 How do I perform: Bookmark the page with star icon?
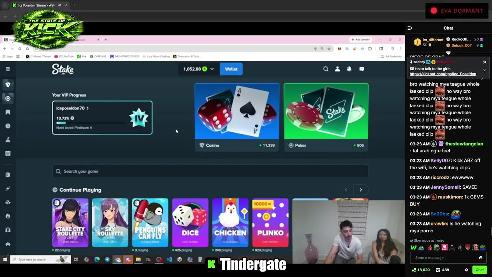[x=329, y=49]
